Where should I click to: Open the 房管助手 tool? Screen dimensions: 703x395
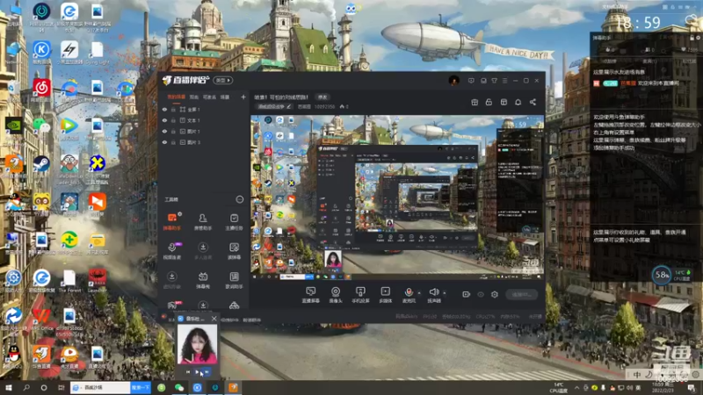click(x=203, y=221)
